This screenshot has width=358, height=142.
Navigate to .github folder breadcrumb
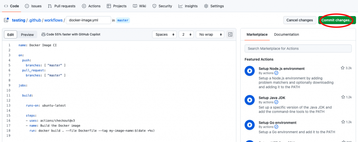(35, 20)
